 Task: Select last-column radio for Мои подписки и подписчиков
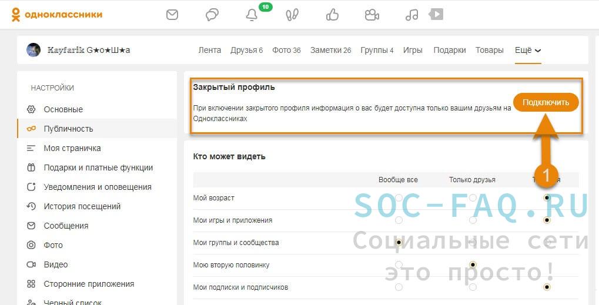click(547, 287)
